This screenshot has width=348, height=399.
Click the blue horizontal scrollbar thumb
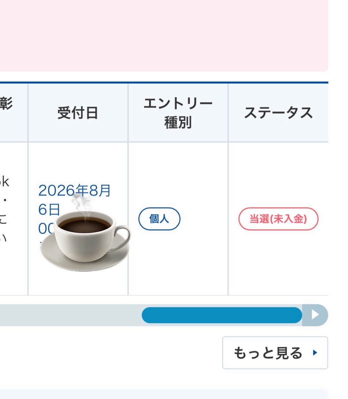[222, 315]
